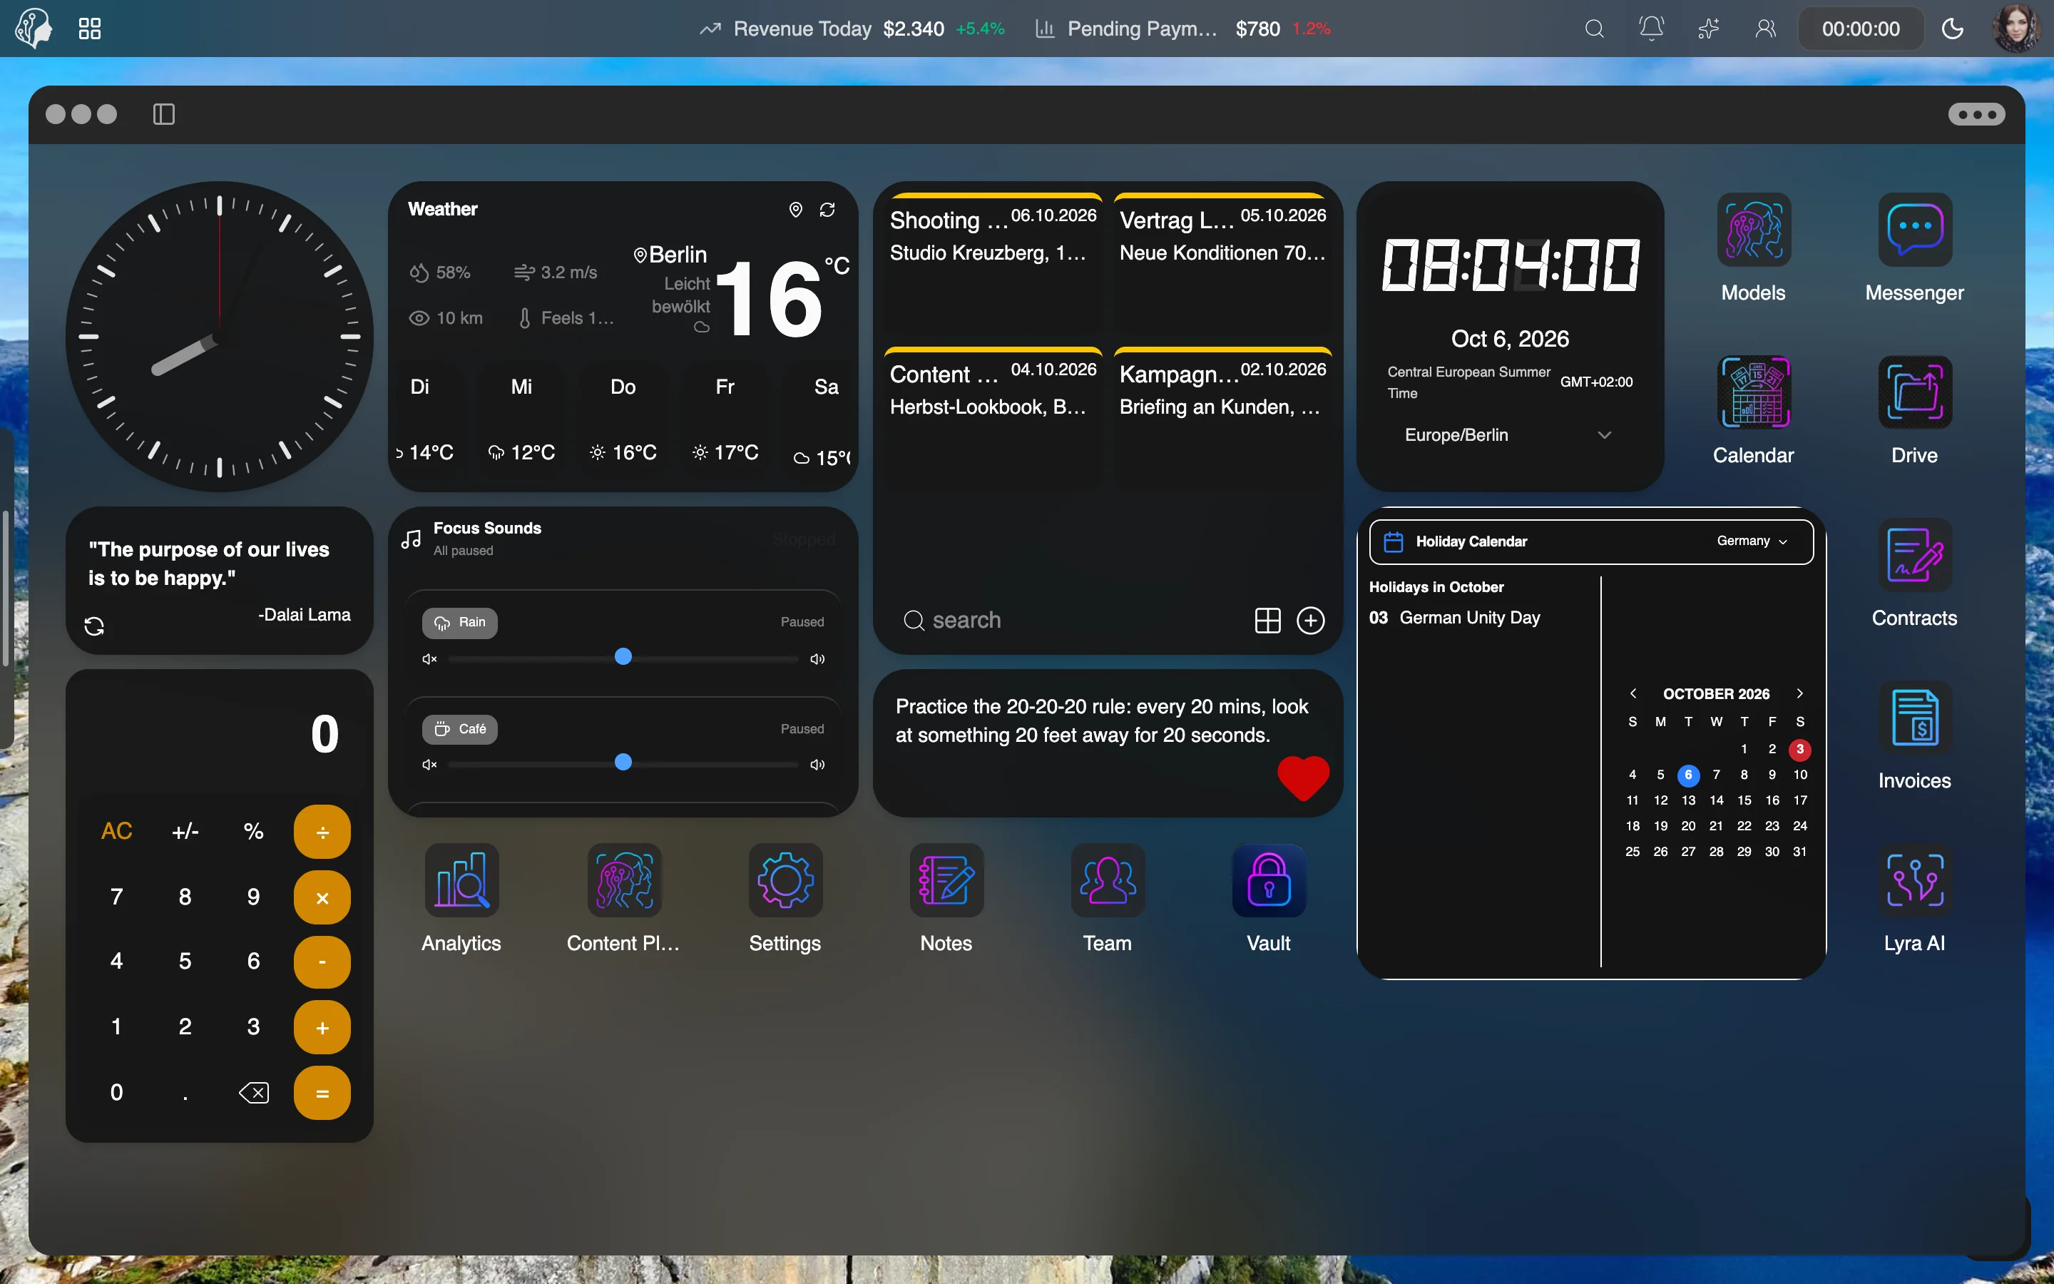Click the AC calculator button
2054x1284 pixels.
(x=116, y=830)
